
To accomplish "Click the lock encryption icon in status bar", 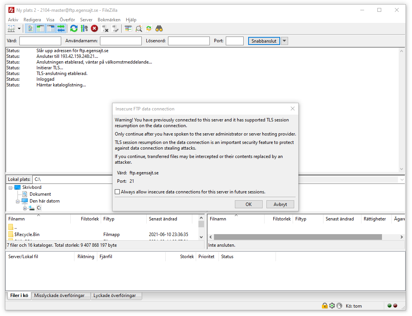I will 325,306.
